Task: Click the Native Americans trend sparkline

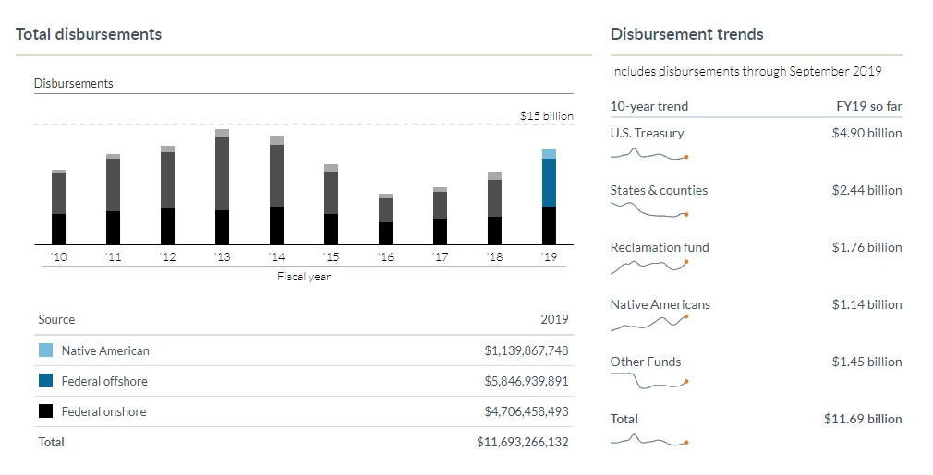Action: [648, 323]
